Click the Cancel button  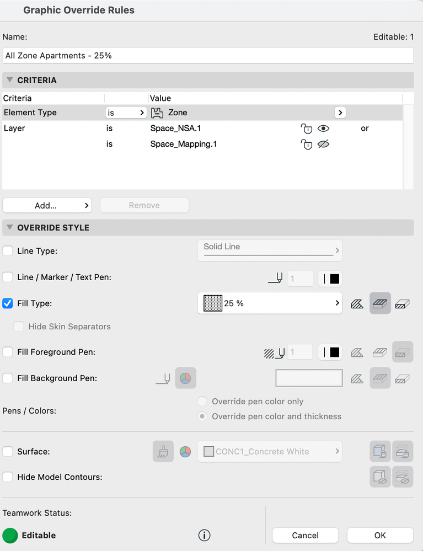305,535
